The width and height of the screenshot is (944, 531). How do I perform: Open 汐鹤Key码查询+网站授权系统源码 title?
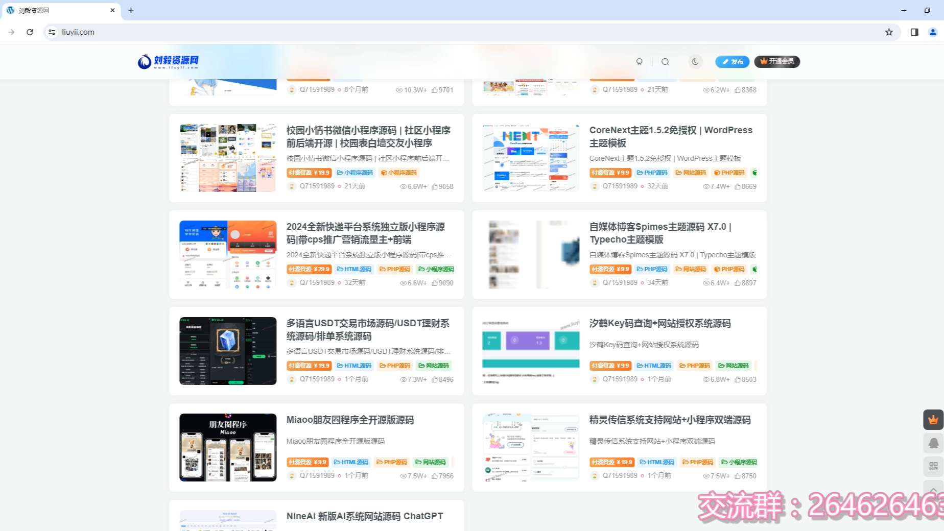pyautogui.click(x=660, y=323)
